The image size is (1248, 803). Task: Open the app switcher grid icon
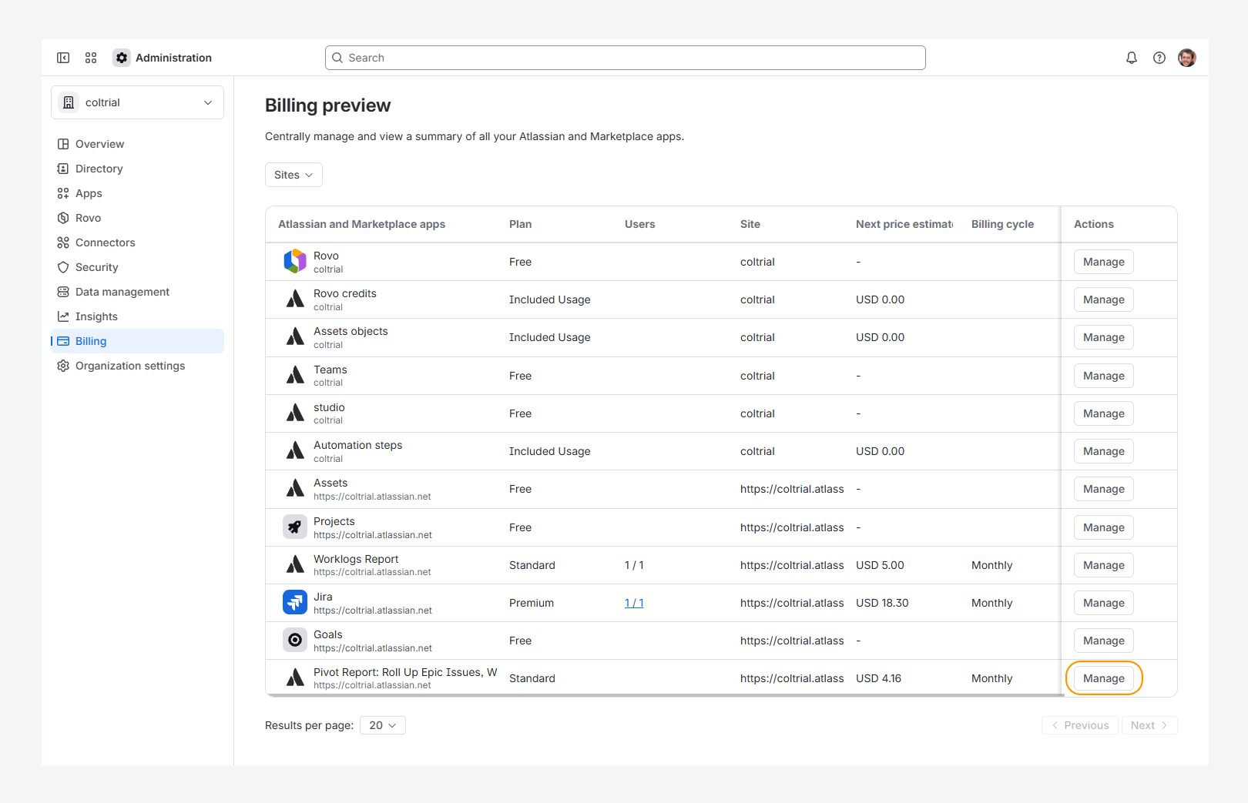pyautogui.click(x=91, y=58)
